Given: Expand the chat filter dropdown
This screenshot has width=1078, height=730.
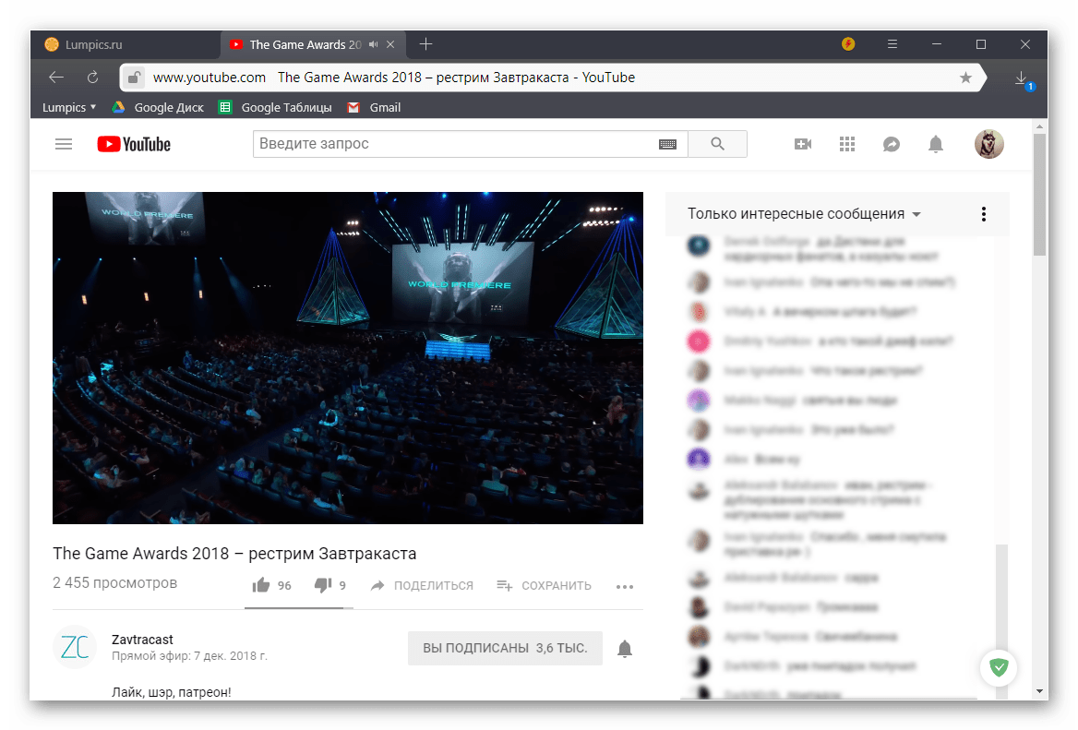Looking at the screenshot, I should coord(804,214).
